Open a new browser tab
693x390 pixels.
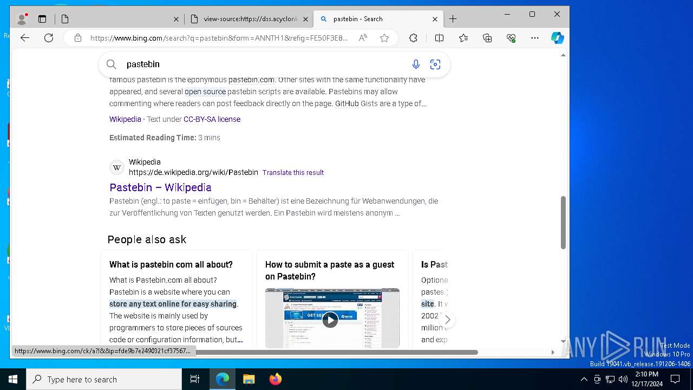point(453,19)
